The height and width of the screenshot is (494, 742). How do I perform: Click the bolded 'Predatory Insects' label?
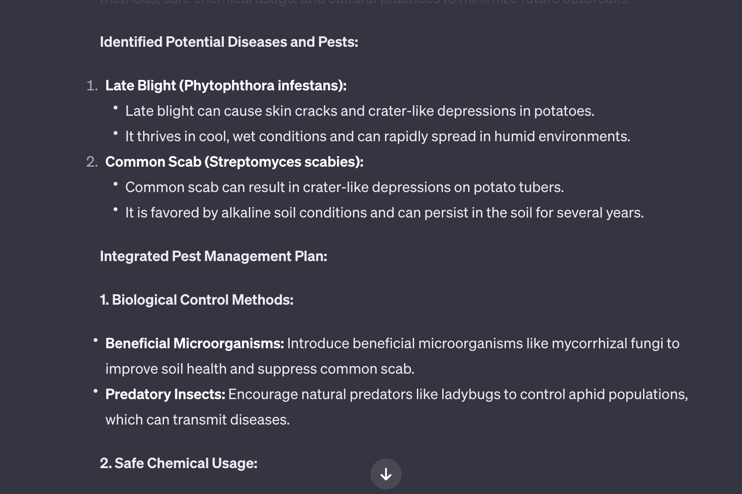tap(165, 394)
